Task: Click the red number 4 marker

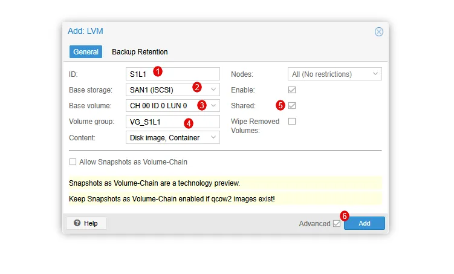Action: pyautogui.click(x=189, y=123)
